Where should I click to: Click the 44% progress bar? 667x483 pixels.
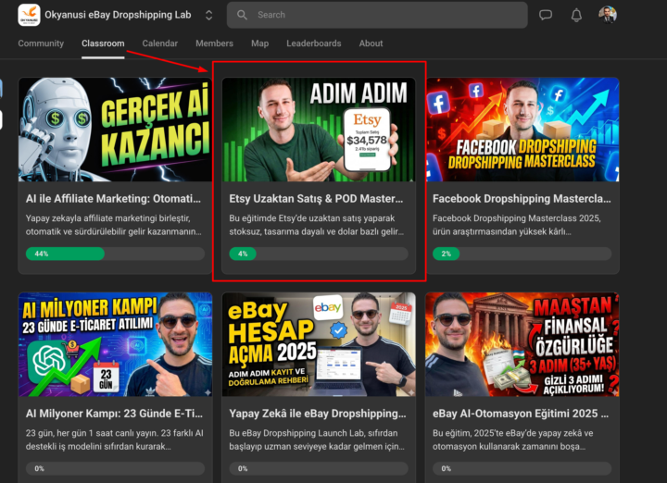point(115,254)
